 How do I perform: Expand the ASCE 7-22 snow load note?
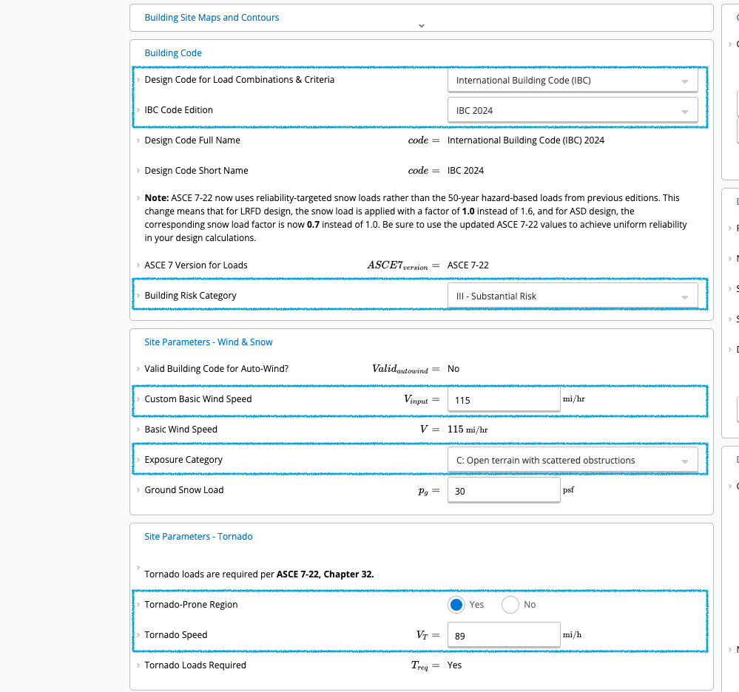(x=138, y=197)
